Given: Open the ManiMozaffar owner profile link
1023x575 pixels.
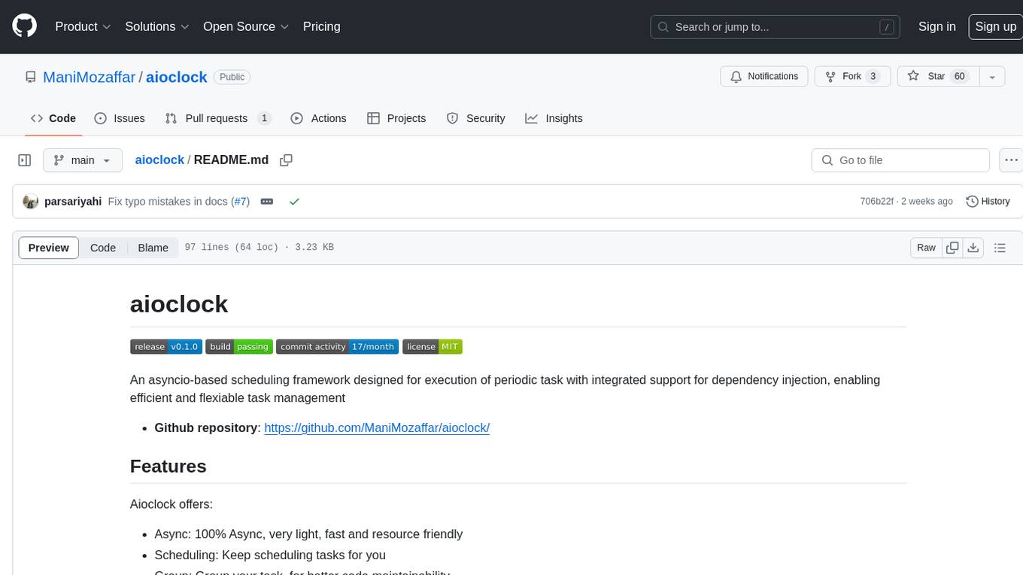Looking at the screenshot, I should [x=90, y=77].
